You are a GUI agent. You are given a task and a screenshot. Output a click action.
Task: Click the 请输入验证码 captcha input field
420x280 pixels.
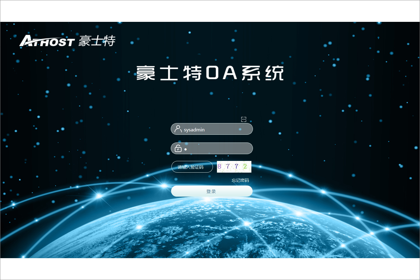(x=192, y=167)
